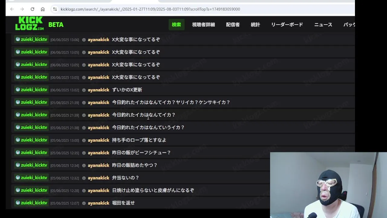The height and width of the screenshot is (218, 387).
Task: Click the timestamp [06/06/2025 13:06]
Action: click(x=65, y=40)
